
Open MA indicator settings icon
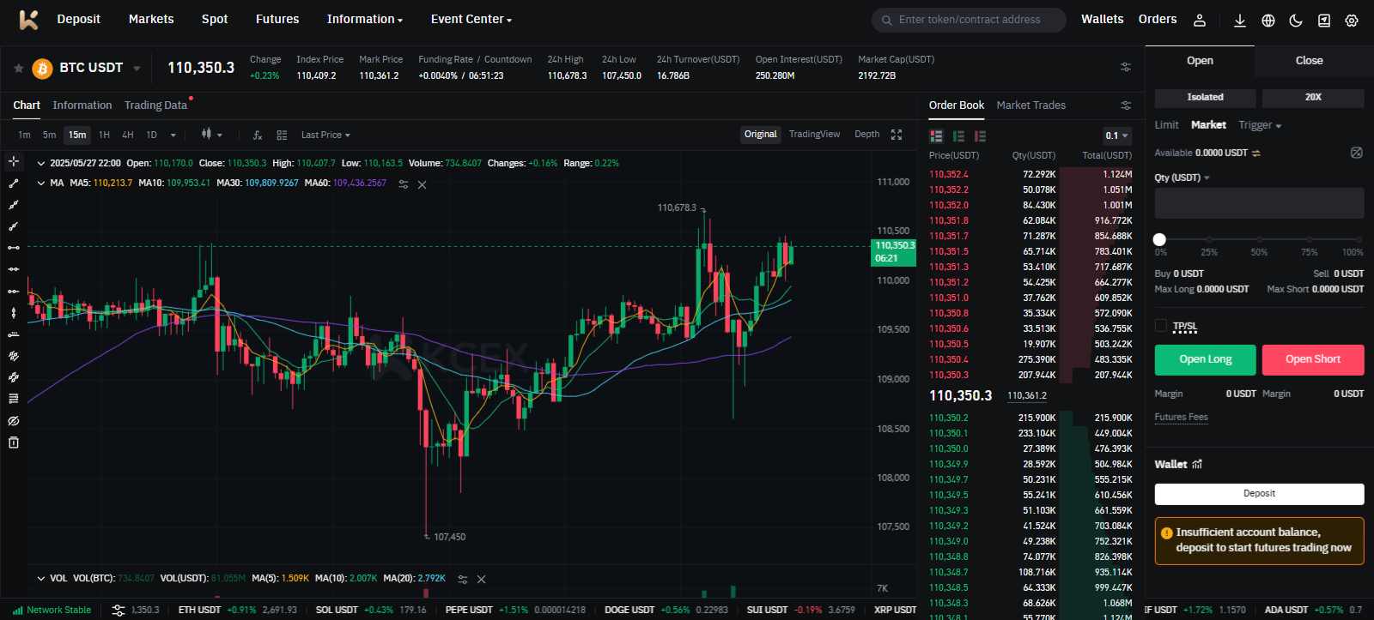coord(403,184)
